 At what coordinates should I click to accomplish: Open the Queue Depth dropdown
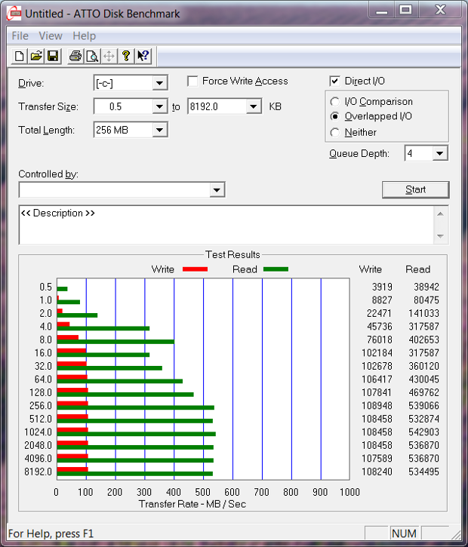(x=440, y=154)
